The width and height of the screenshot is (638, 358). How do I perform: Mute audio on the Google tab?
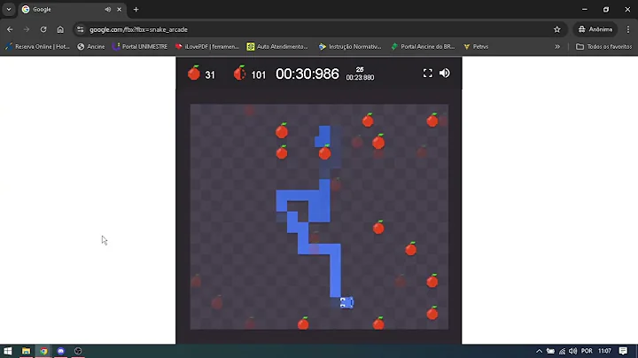point(107,10)
